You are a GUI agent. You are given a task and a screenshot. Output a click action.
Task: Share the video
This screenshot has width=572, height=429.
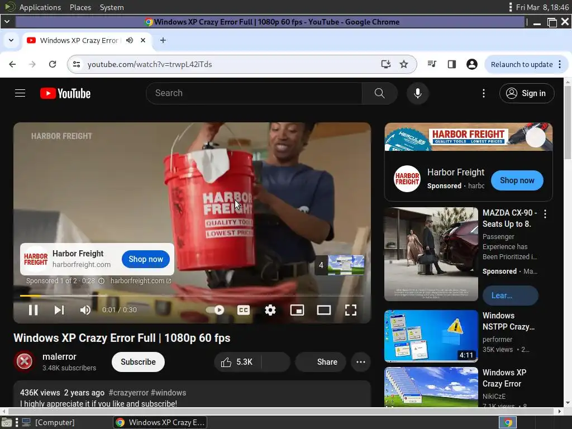(320, 362)
